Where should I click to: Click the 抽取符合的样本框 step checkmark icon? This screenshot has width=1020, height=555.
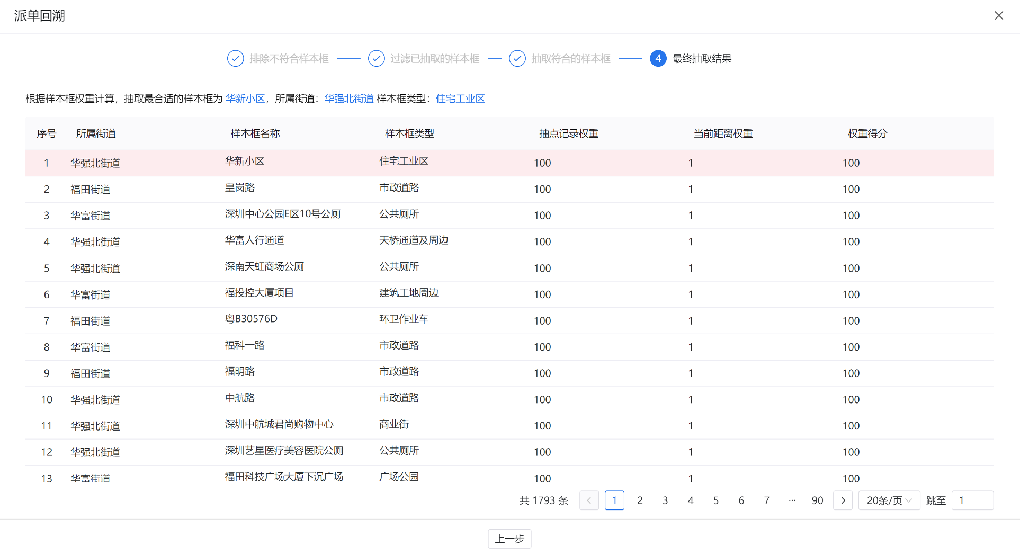point(517,58)
